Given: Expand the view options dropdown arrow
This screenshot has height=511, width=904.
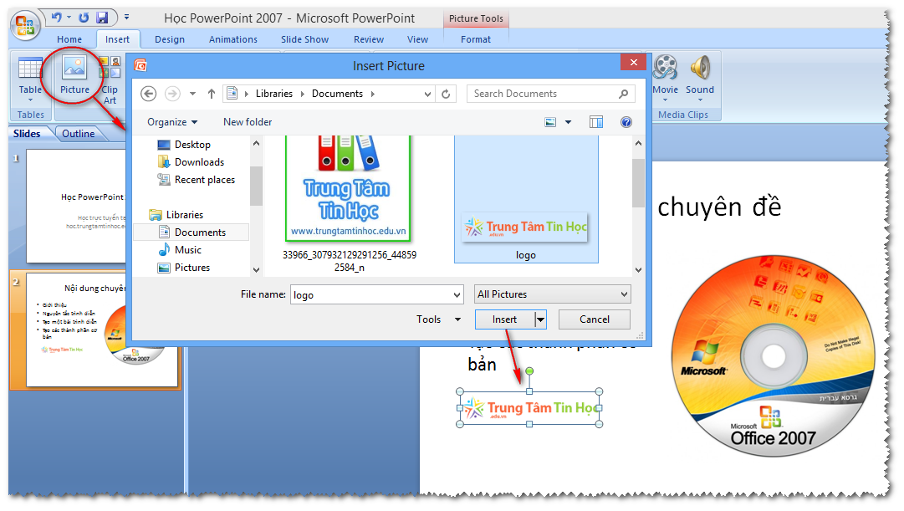Looking at the screenshot, I should click(x=568, y=122).
